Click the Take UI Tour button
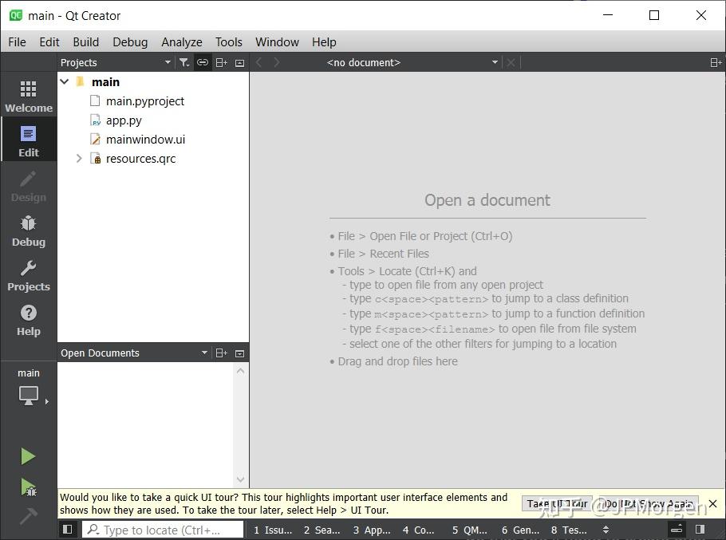The image size is (726, 540). [557, 503]
